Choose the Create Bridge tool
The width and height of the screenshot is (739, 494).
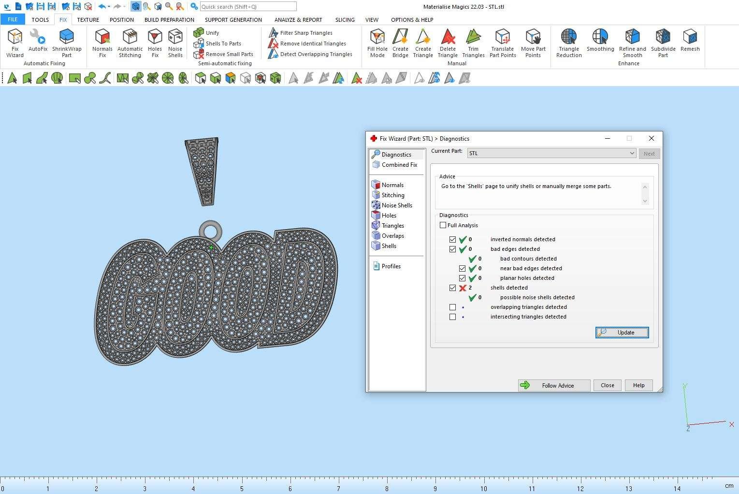tap(400, 43)
